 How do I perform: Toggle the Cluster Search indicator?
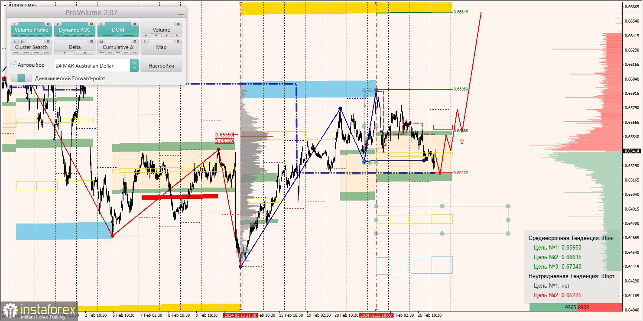click(31, 47)
